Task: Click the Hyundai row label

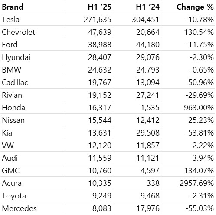Action: click(16, 57)
